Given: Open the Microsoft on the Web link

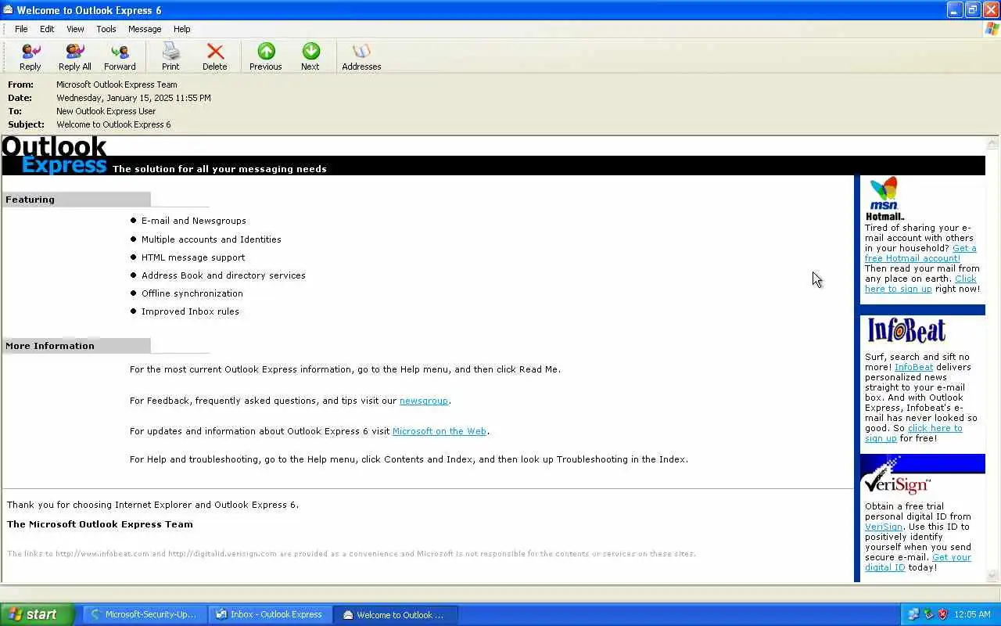Looking at the screenshot, I should tap(440, 431).
